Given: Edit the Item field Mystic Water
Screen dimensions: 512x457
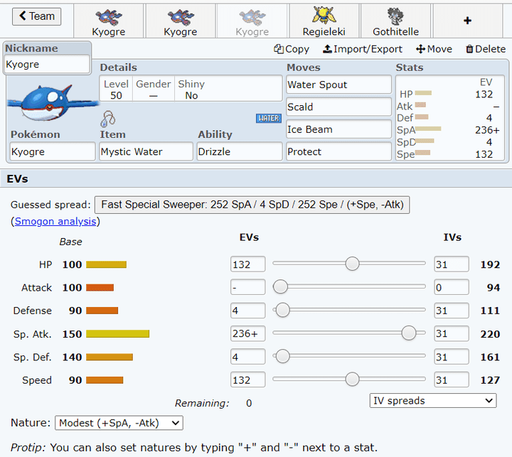Looking at the screenshot, I should pos(146,151).
